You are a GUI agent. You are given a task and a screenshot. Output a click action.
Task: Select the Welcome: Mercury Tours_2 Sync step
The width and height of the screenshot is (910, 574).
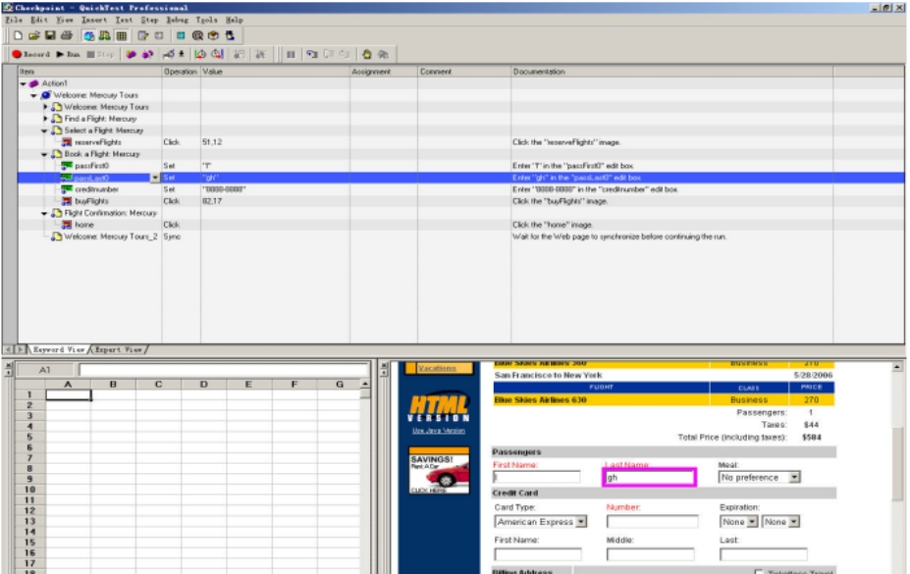(x=460, y=236)
